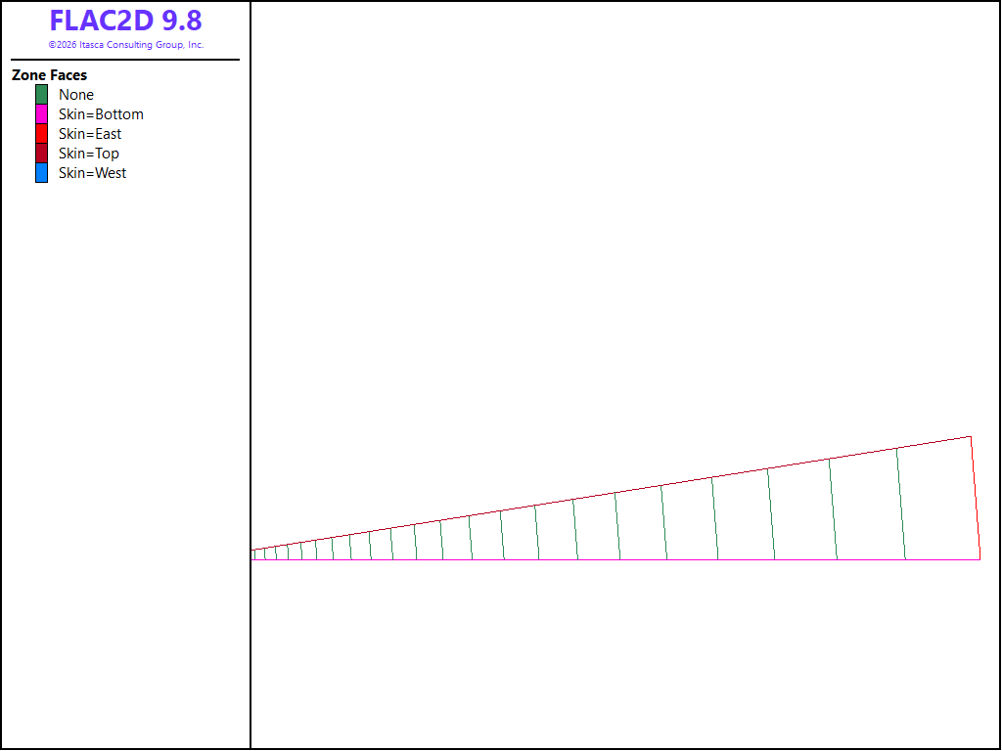Viewport: 1002px width, 751px height.
Task: Select the Skin=West legend label
Action: coord(93,173)
